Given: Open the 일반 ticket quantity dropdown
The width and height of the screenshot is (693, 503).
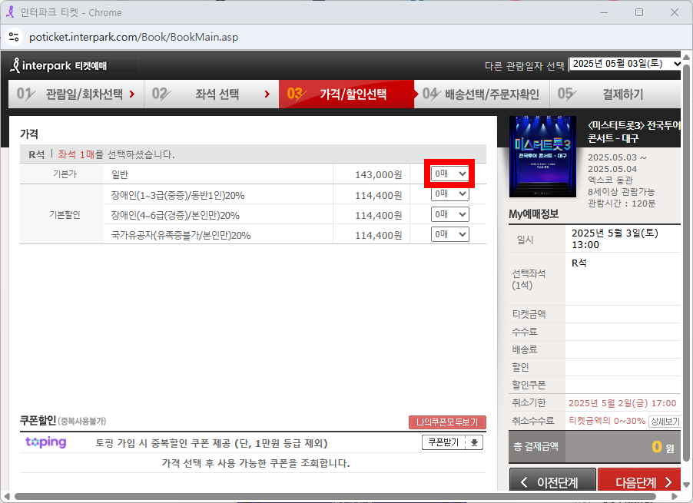Looking at the screenshot, I should (449, 174).
